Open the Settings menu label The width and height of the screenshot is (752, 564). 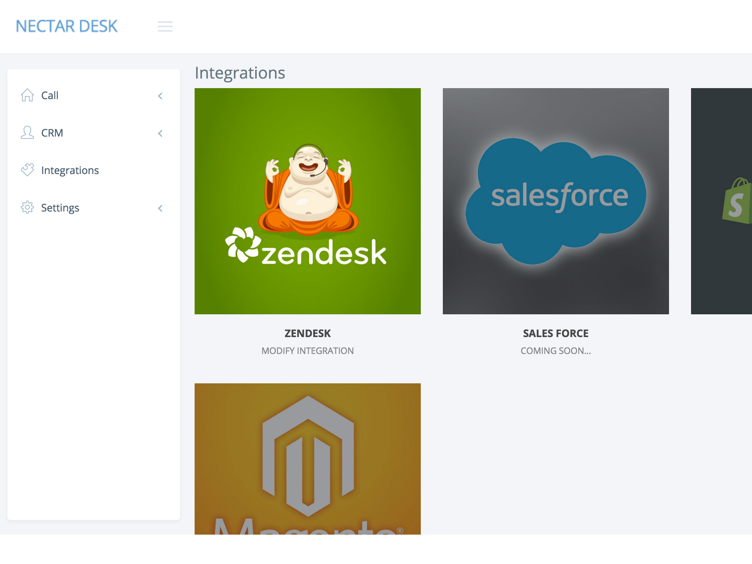click(60, 208)
